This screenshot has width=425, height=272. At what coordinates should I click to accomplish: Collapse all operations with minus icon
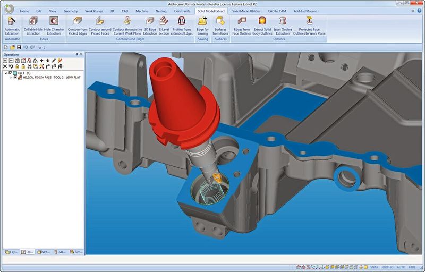click(x=11, y=61)
